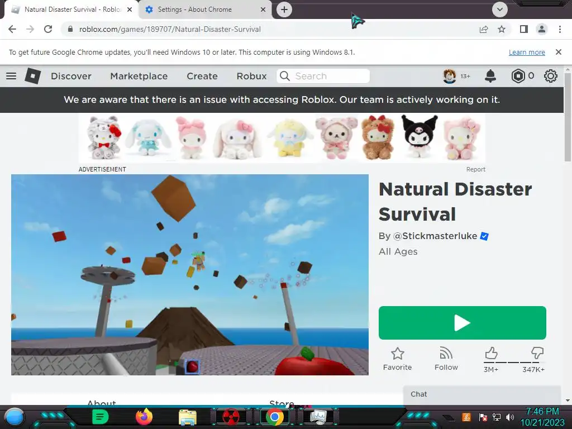
Task: Open the system monitor taskbar app
Action: pyautogui.click(x=318, y=417)
